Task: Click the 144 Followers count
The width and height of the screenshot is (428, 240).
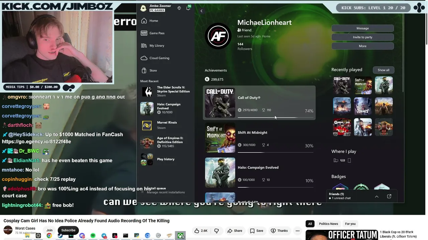Action: pos(245,46)
